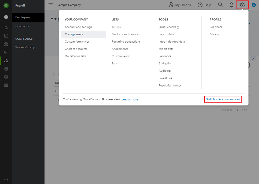259x184 pixels.
Task: Choose Manage users
Action: [83, 34]
